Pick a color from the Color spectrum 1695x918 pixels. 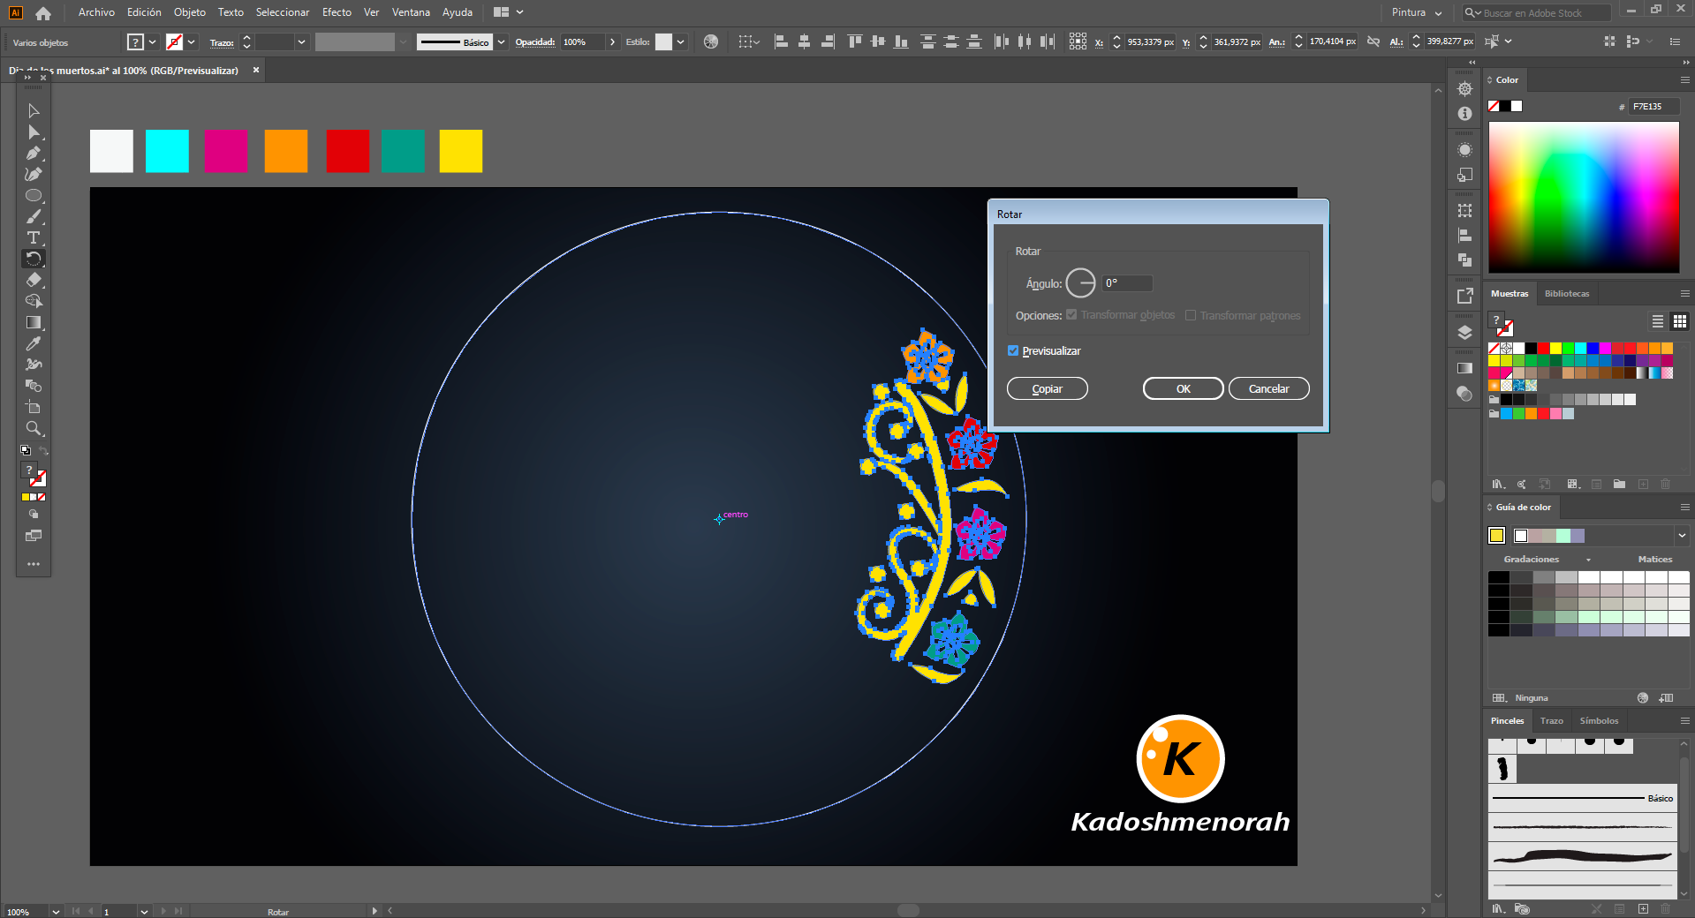1584,197
